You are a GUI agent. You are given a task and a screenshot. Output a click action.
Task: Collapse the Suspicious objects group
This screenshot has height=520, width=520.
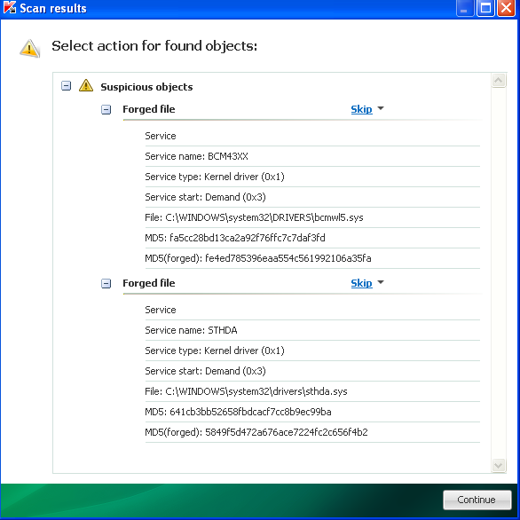click(66, 86)
